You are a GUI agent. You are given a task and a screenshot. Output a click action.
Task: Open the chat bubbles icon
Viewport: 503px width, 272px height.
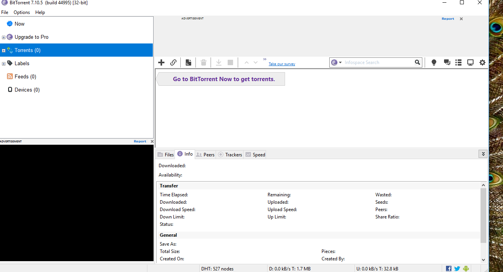tap(447, 62)
